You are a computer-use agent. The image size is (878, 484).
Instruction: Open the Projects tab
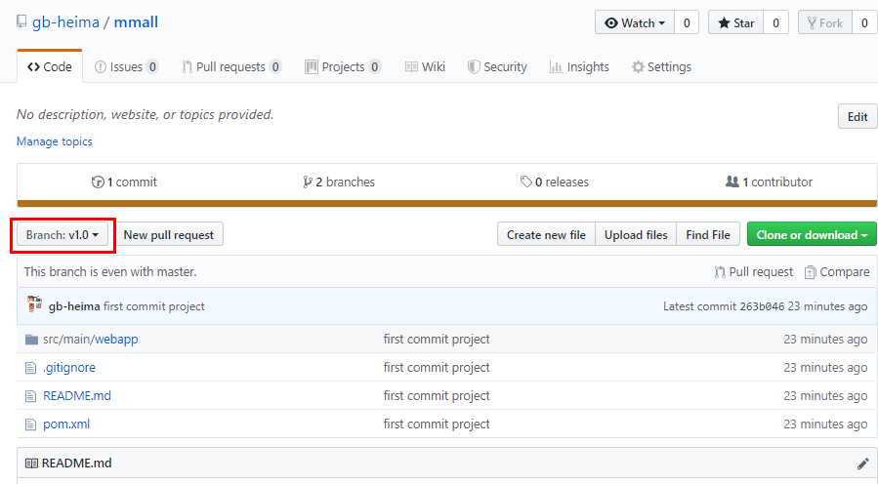[x=343, y=66]
